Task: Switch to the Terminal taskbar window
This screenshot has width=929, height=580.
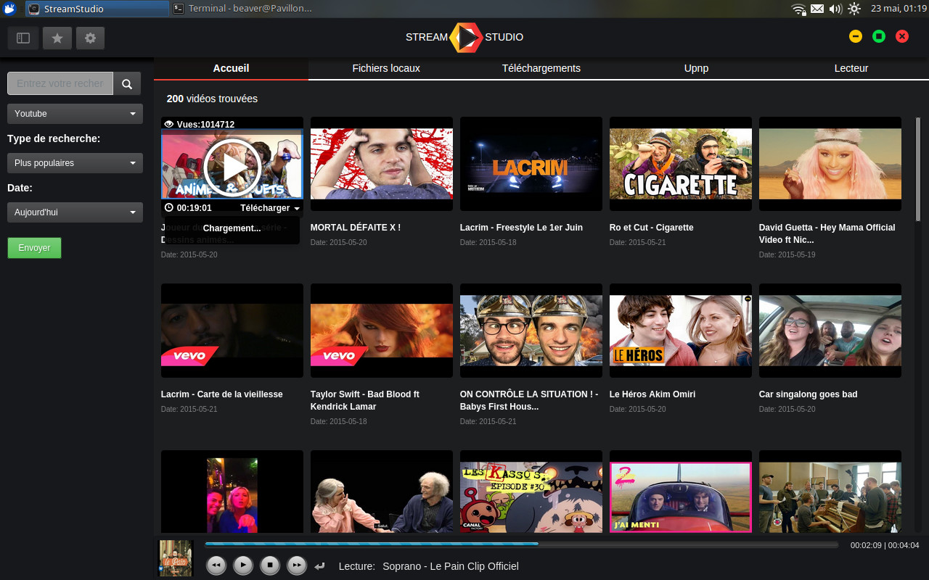Action: pyautogui.click(x=243, y=9)
